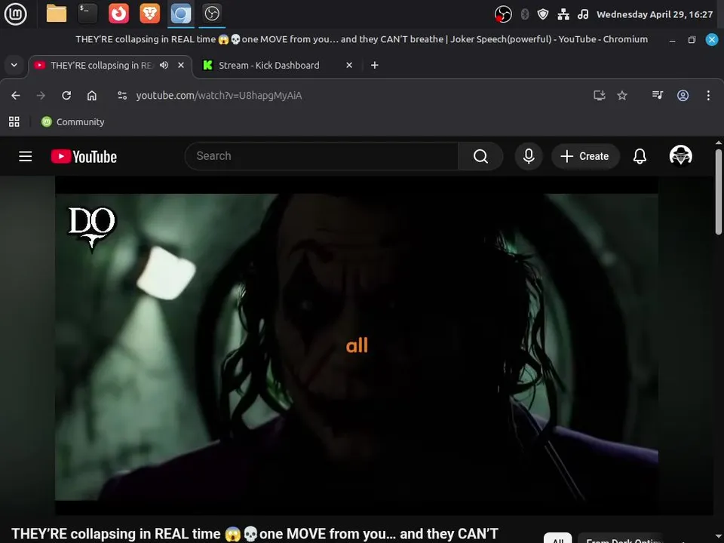This screenshot has height=543, width=724.
Task: Open the media controls button in the toolbar
Action: tap(658, 96)
